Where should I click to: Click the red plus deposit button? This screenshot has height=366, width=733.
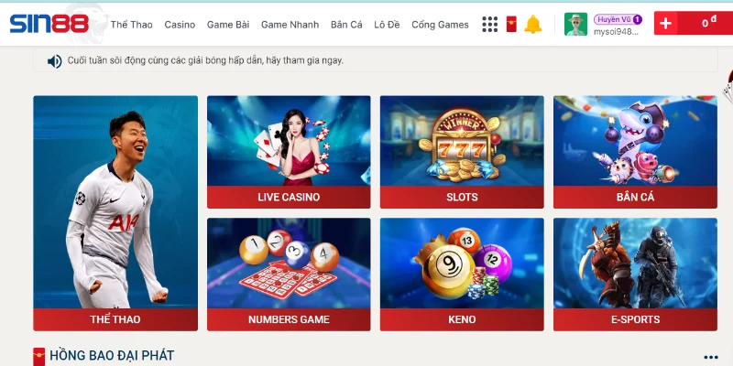pos(666,24)
